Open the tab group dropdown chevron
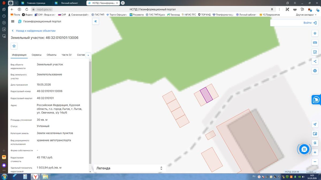321x180 pixels. (x=16, y=3)
